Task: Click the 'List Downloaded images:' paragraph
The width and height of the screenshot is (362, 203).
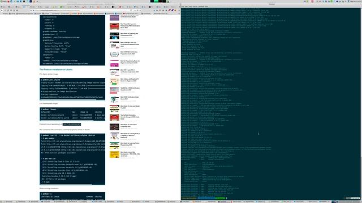Action: point(49,104)
